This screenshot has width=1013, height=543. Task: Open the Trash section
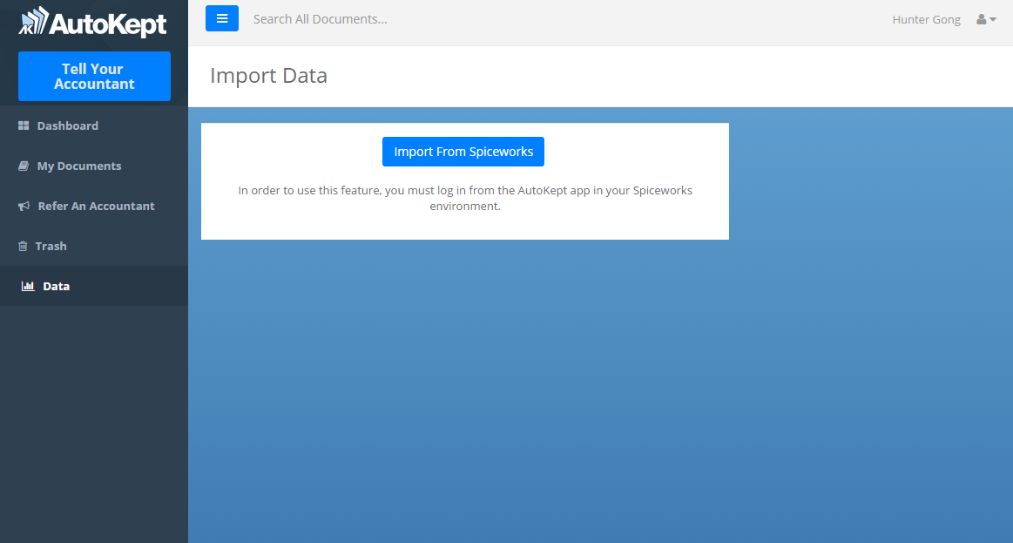point(94,246)
